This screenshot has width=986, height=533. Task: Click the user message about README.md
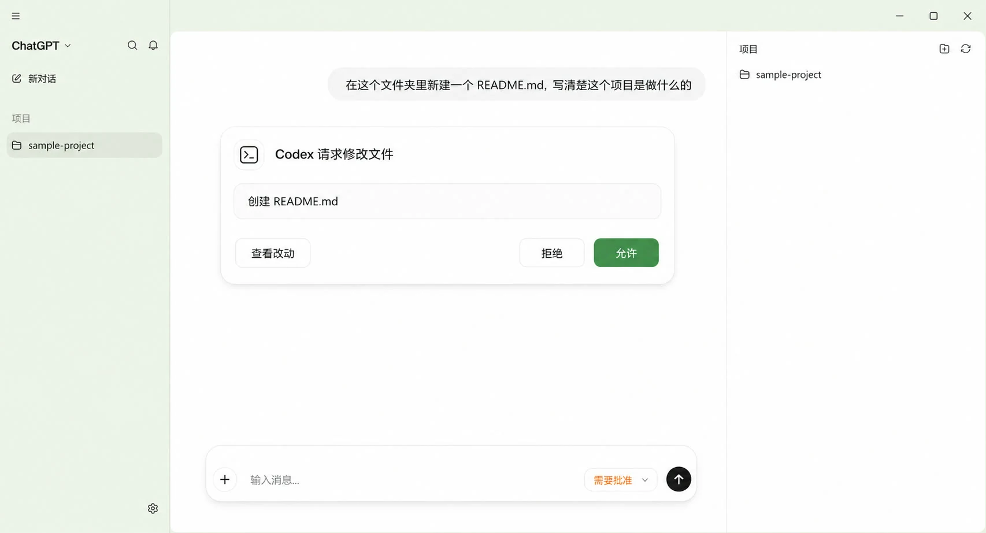(x=517, y=85)
